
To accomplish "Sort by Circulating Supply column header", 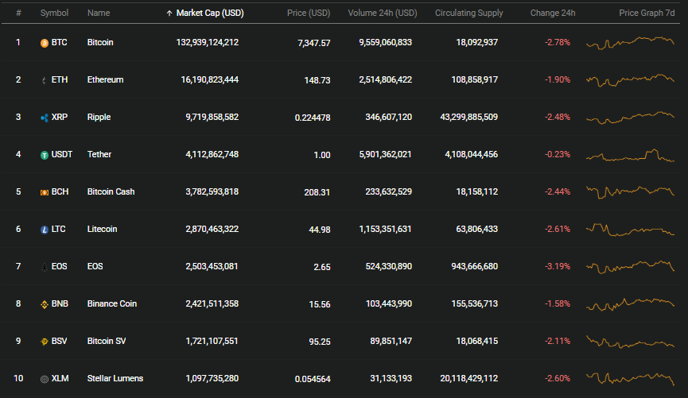I will pyautogui.click(x=468, y=14).
